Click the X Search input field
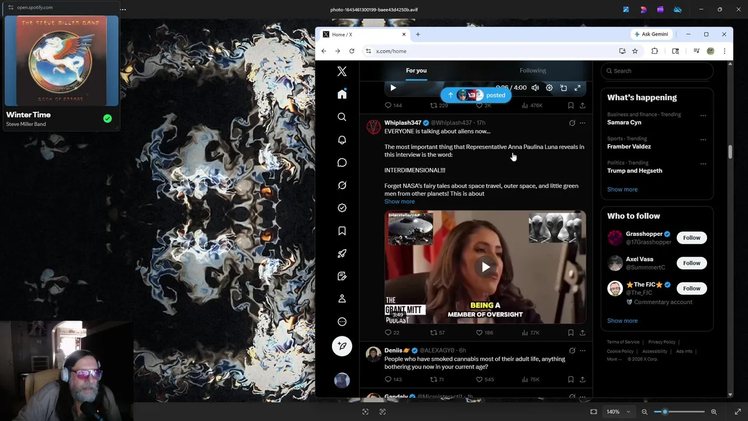Screen dimensions: 748x421 point(657,71)
